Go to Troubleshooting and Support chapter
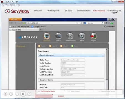 (x=114, y=12)
